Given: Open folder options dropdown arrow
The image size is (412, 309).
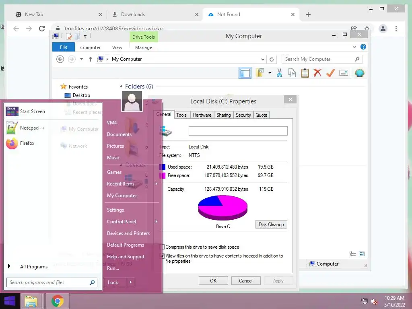Looking at the screenshot, I should click(270, 73).
